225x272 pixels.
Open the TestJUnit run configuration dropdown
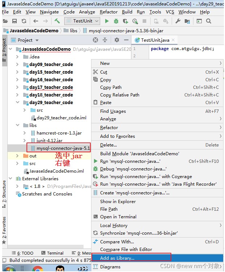tap(82, 21)
